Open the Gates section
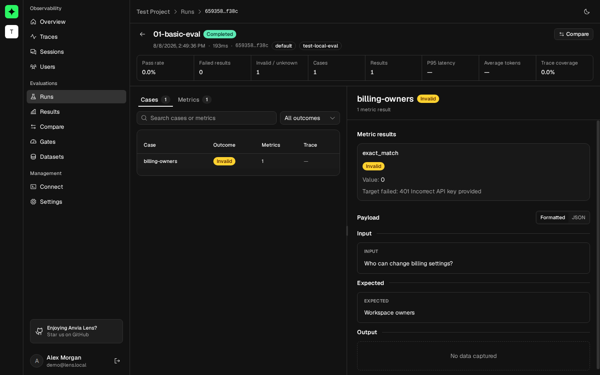The height and width of the screenshot is (375, 600). click(76, 142)
